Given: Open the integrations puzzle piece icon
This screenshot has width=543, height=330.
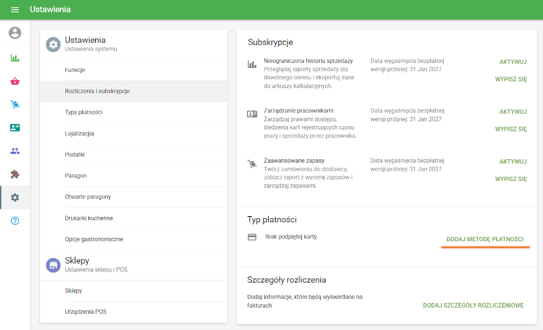Looking at the screenshot, I should (x=15, y=174).
